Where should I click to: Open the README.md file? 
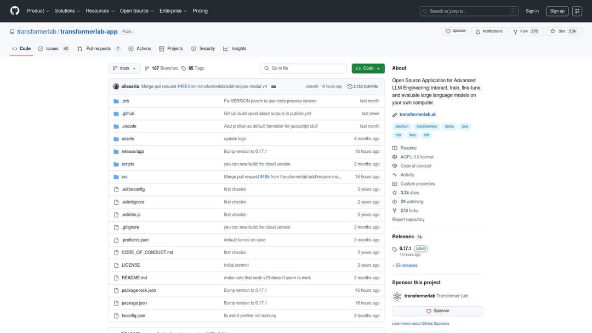134,278
